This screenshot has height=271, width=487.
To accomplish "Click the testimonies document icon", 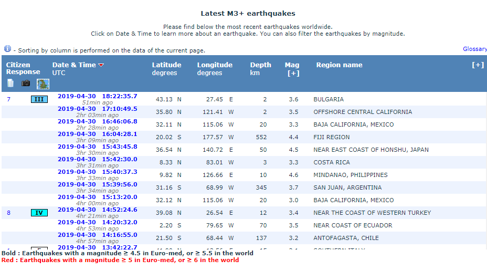I will 10,83.
